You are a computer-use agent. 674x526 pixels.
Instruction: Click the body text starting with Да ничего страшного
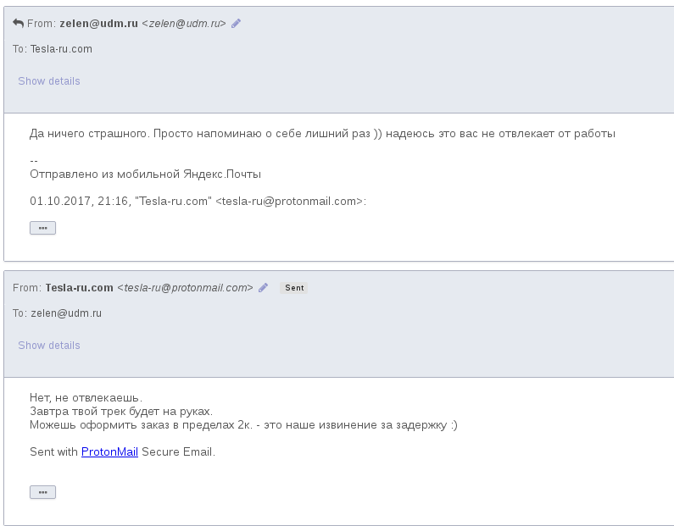point(322,134)
